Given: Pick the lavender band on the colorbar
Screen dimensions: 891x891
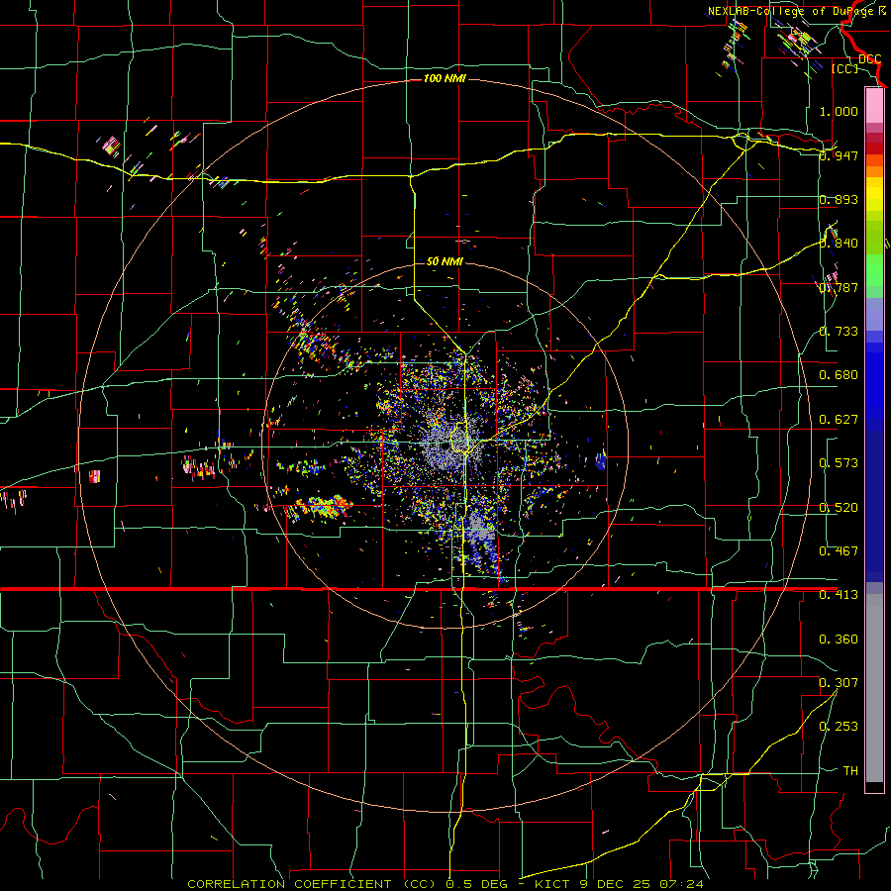Looking at the screenshot, I should 874,314.
